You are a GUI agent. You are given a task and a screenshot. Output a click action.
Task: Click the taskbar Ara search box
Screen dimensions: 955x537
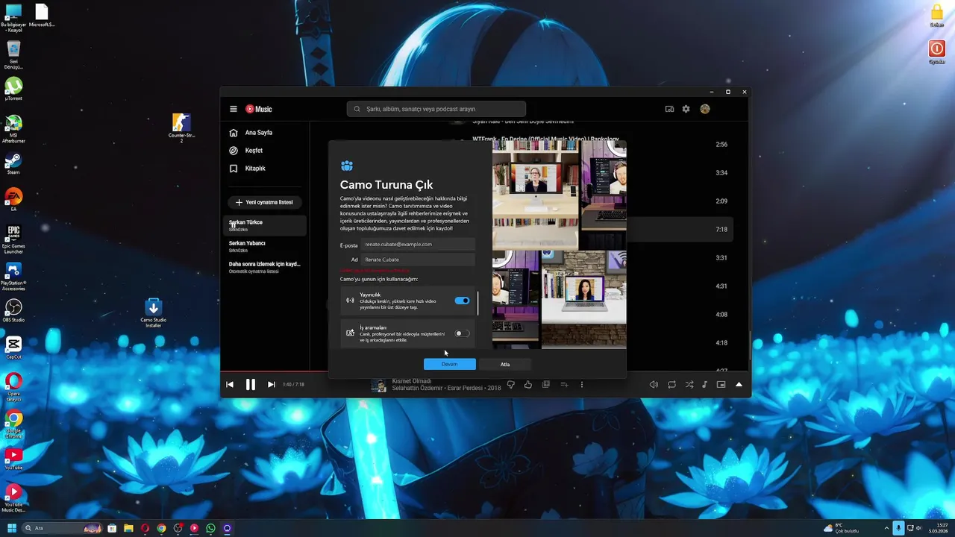pos(63,528)
